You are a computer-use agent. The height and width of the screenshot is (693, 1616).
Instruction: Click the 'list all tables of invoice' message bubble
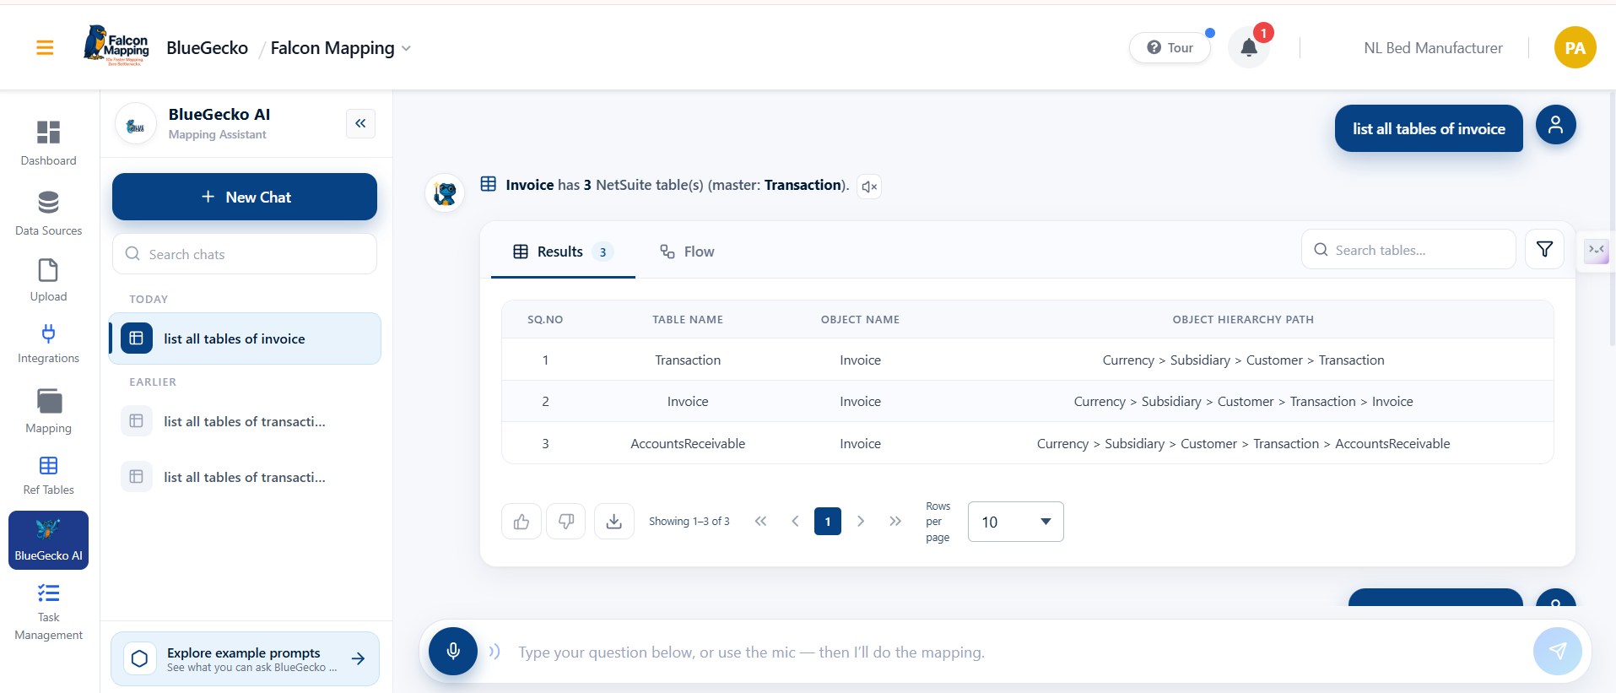pyautogui.click(x=1429, y=128)
